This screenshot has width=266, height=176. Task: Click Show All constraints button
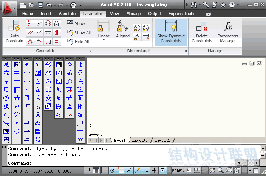click(x=79, y=32)
